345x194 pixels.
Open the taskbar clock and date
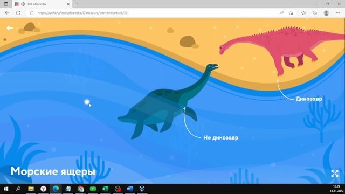336,189
